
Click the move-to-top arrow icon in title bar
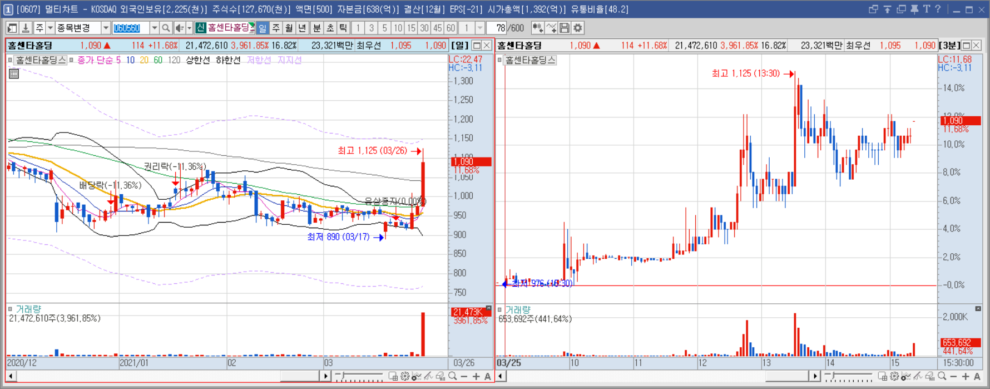click(887, 9)
